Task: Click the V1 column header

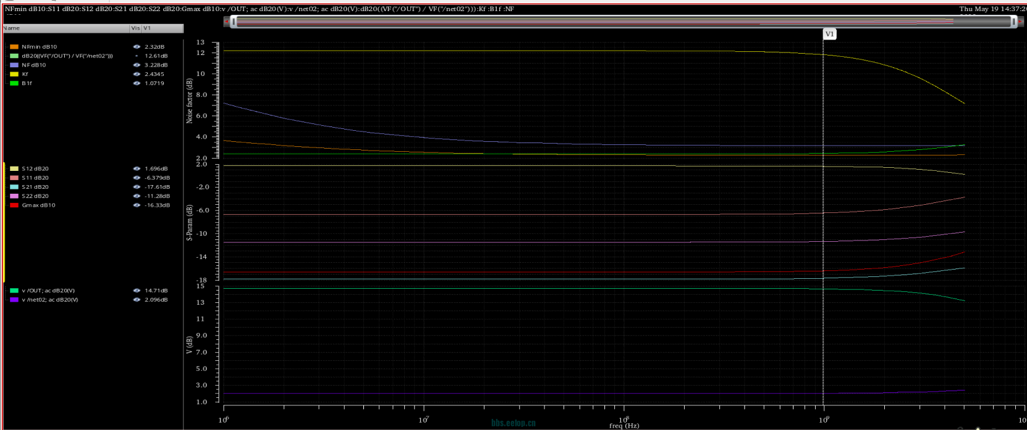Action: [163, 28]
